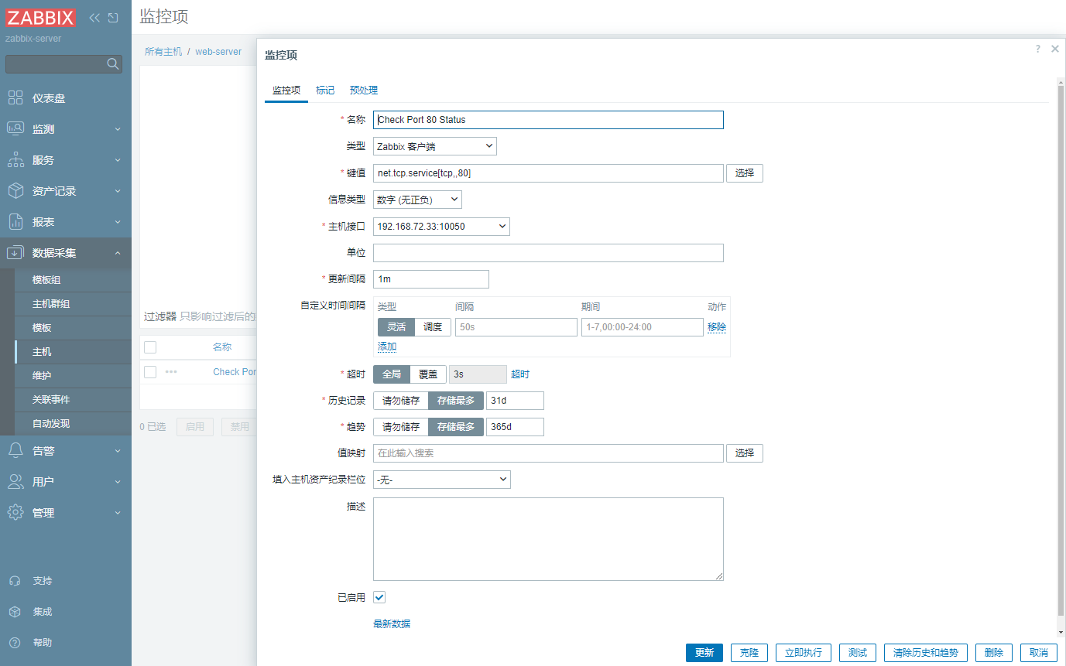Viewport: 1066px width, 666px height.
Task: Click the hide sidebar icon
Action: coord(113,18)
